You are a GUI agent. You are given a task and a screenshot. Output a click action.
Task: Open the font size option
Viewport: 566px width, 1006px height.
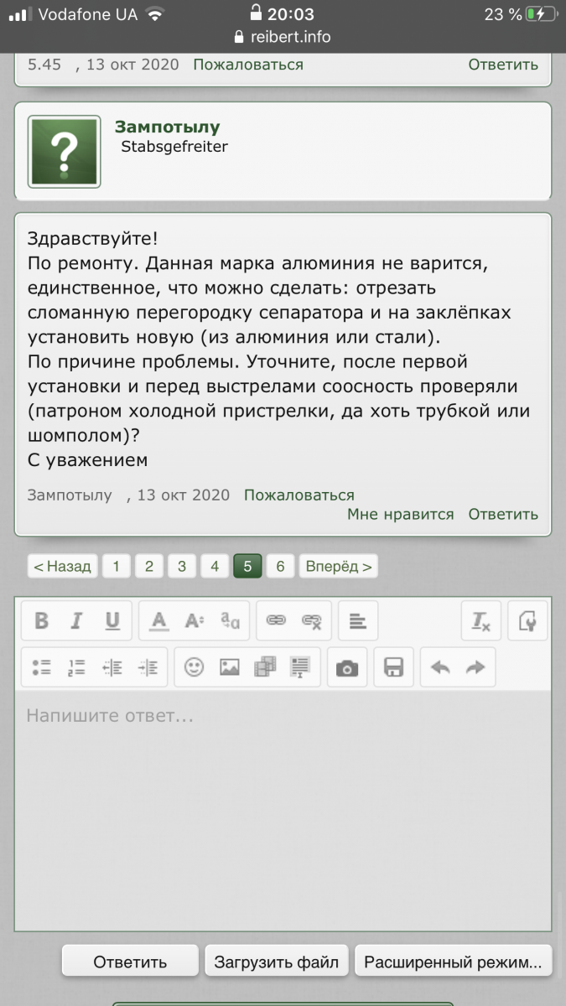[x=195, y=621]
